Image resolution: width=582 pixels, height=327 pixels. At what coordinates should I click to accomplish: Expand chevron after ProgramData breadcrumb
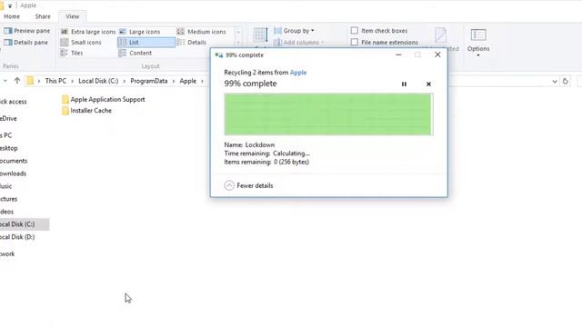pos(174,81)
